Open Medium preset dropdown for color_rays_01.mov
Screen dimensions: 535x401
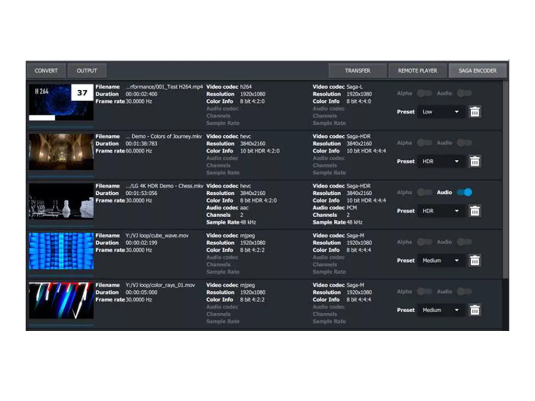[440, 310]
